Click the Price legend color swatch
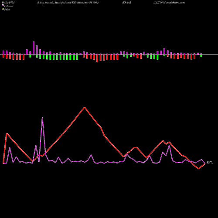Viewport: 218px width, 218px height. click(x=3, y=9)
